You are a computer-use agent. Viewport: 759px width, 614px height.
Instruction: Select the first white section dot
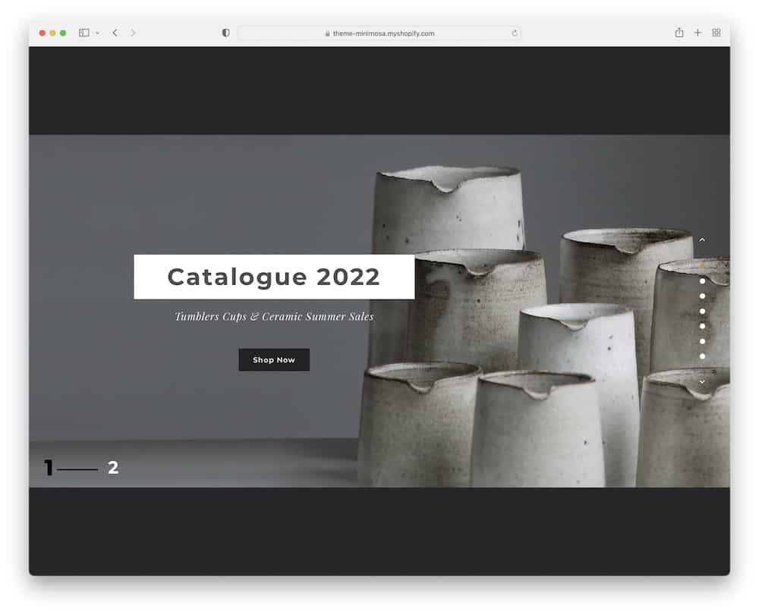pos(702,281)
